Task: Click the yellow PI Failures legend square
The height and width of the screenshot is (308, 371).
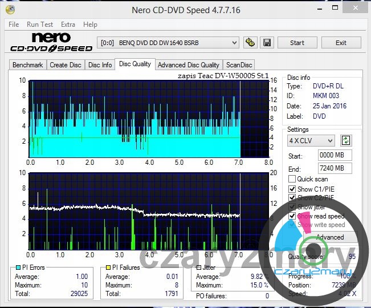Action: coord(108,268)
